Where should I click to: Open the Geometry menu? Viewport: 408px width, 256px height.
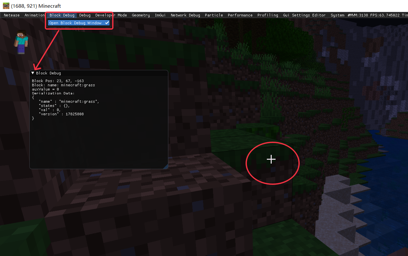click(x=141, y=15)
